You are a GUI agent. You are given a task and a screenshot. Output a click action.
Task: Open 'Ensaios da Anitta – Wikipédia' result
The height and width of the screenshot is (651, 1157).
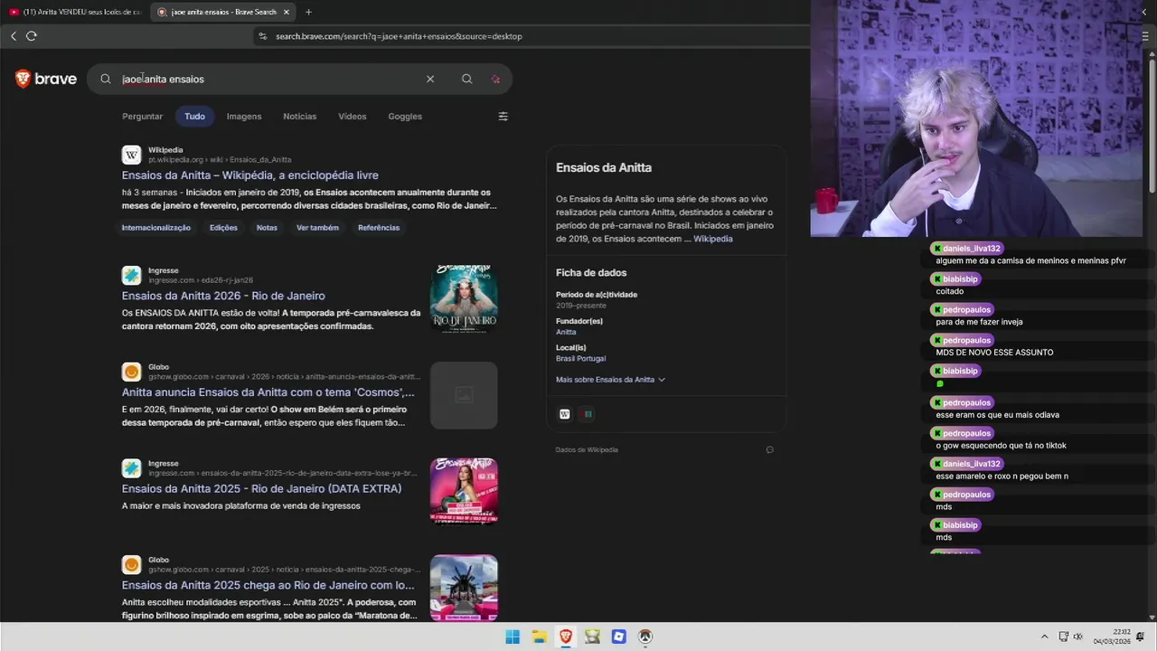(250, 175)
